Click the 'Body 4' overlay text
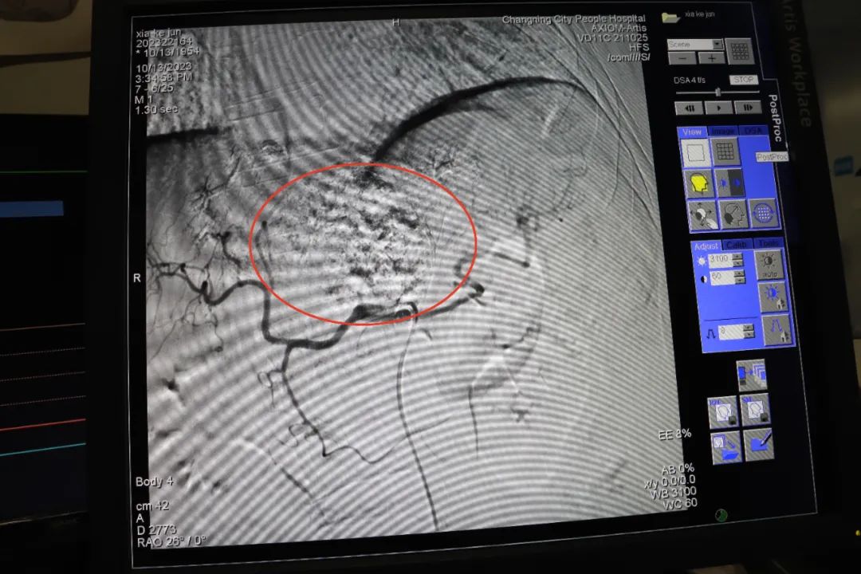 click(155, 482)
